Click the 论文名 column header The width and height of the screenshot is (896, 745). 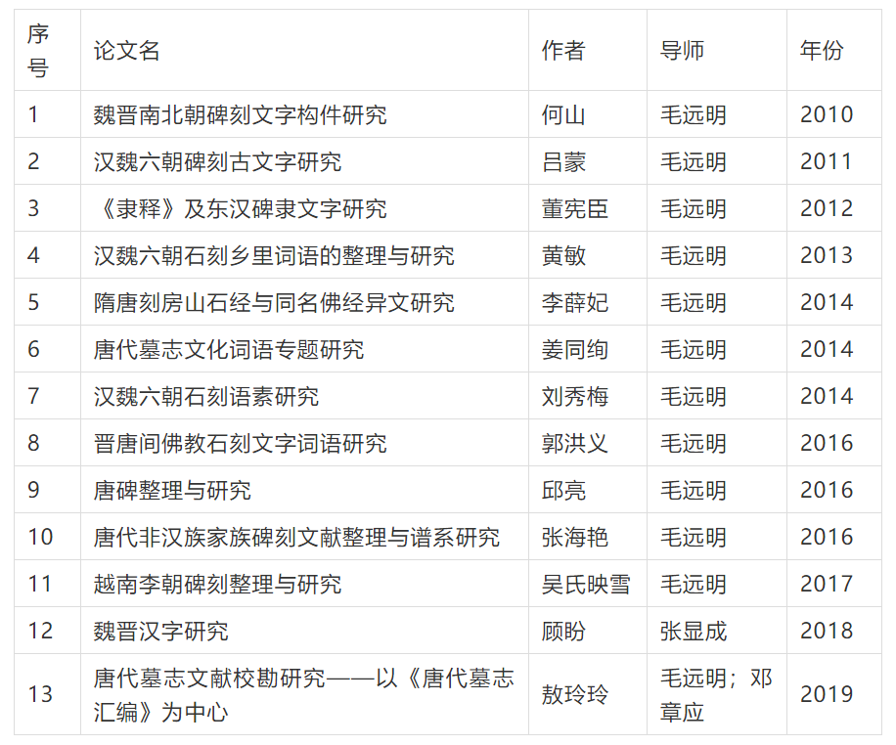(126, 51)
